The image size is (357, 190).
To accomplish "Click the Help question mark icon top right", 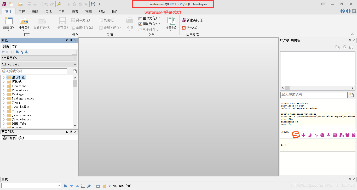I will click(x=343, y=11).
